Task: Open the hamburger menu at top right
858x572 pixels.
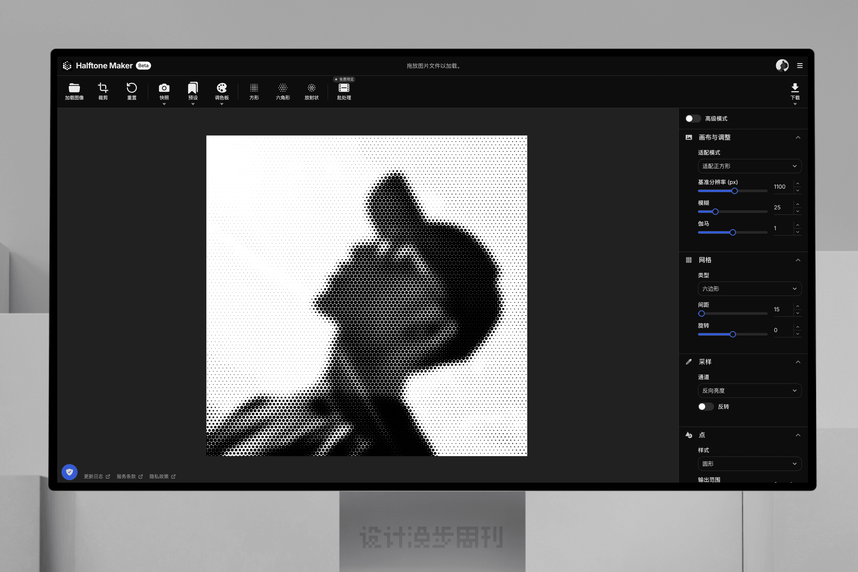Action: click(x=800, y=66)
